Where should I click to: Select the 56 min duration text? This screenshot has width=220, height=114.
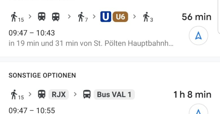tap(197, 17)
